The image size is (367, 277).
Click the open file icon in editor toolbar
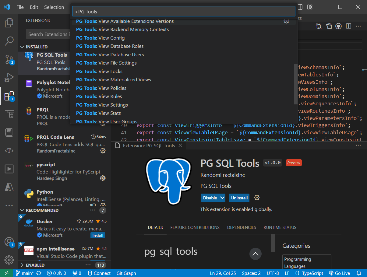coord(329,26)
